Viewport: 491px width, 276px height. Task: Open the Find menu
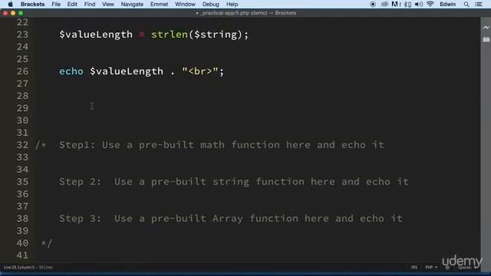click(x=90, y=4)
